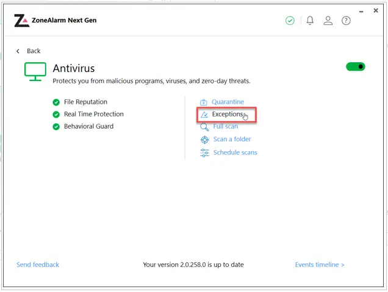Click the ZoneAlarm Z logo

22,20
